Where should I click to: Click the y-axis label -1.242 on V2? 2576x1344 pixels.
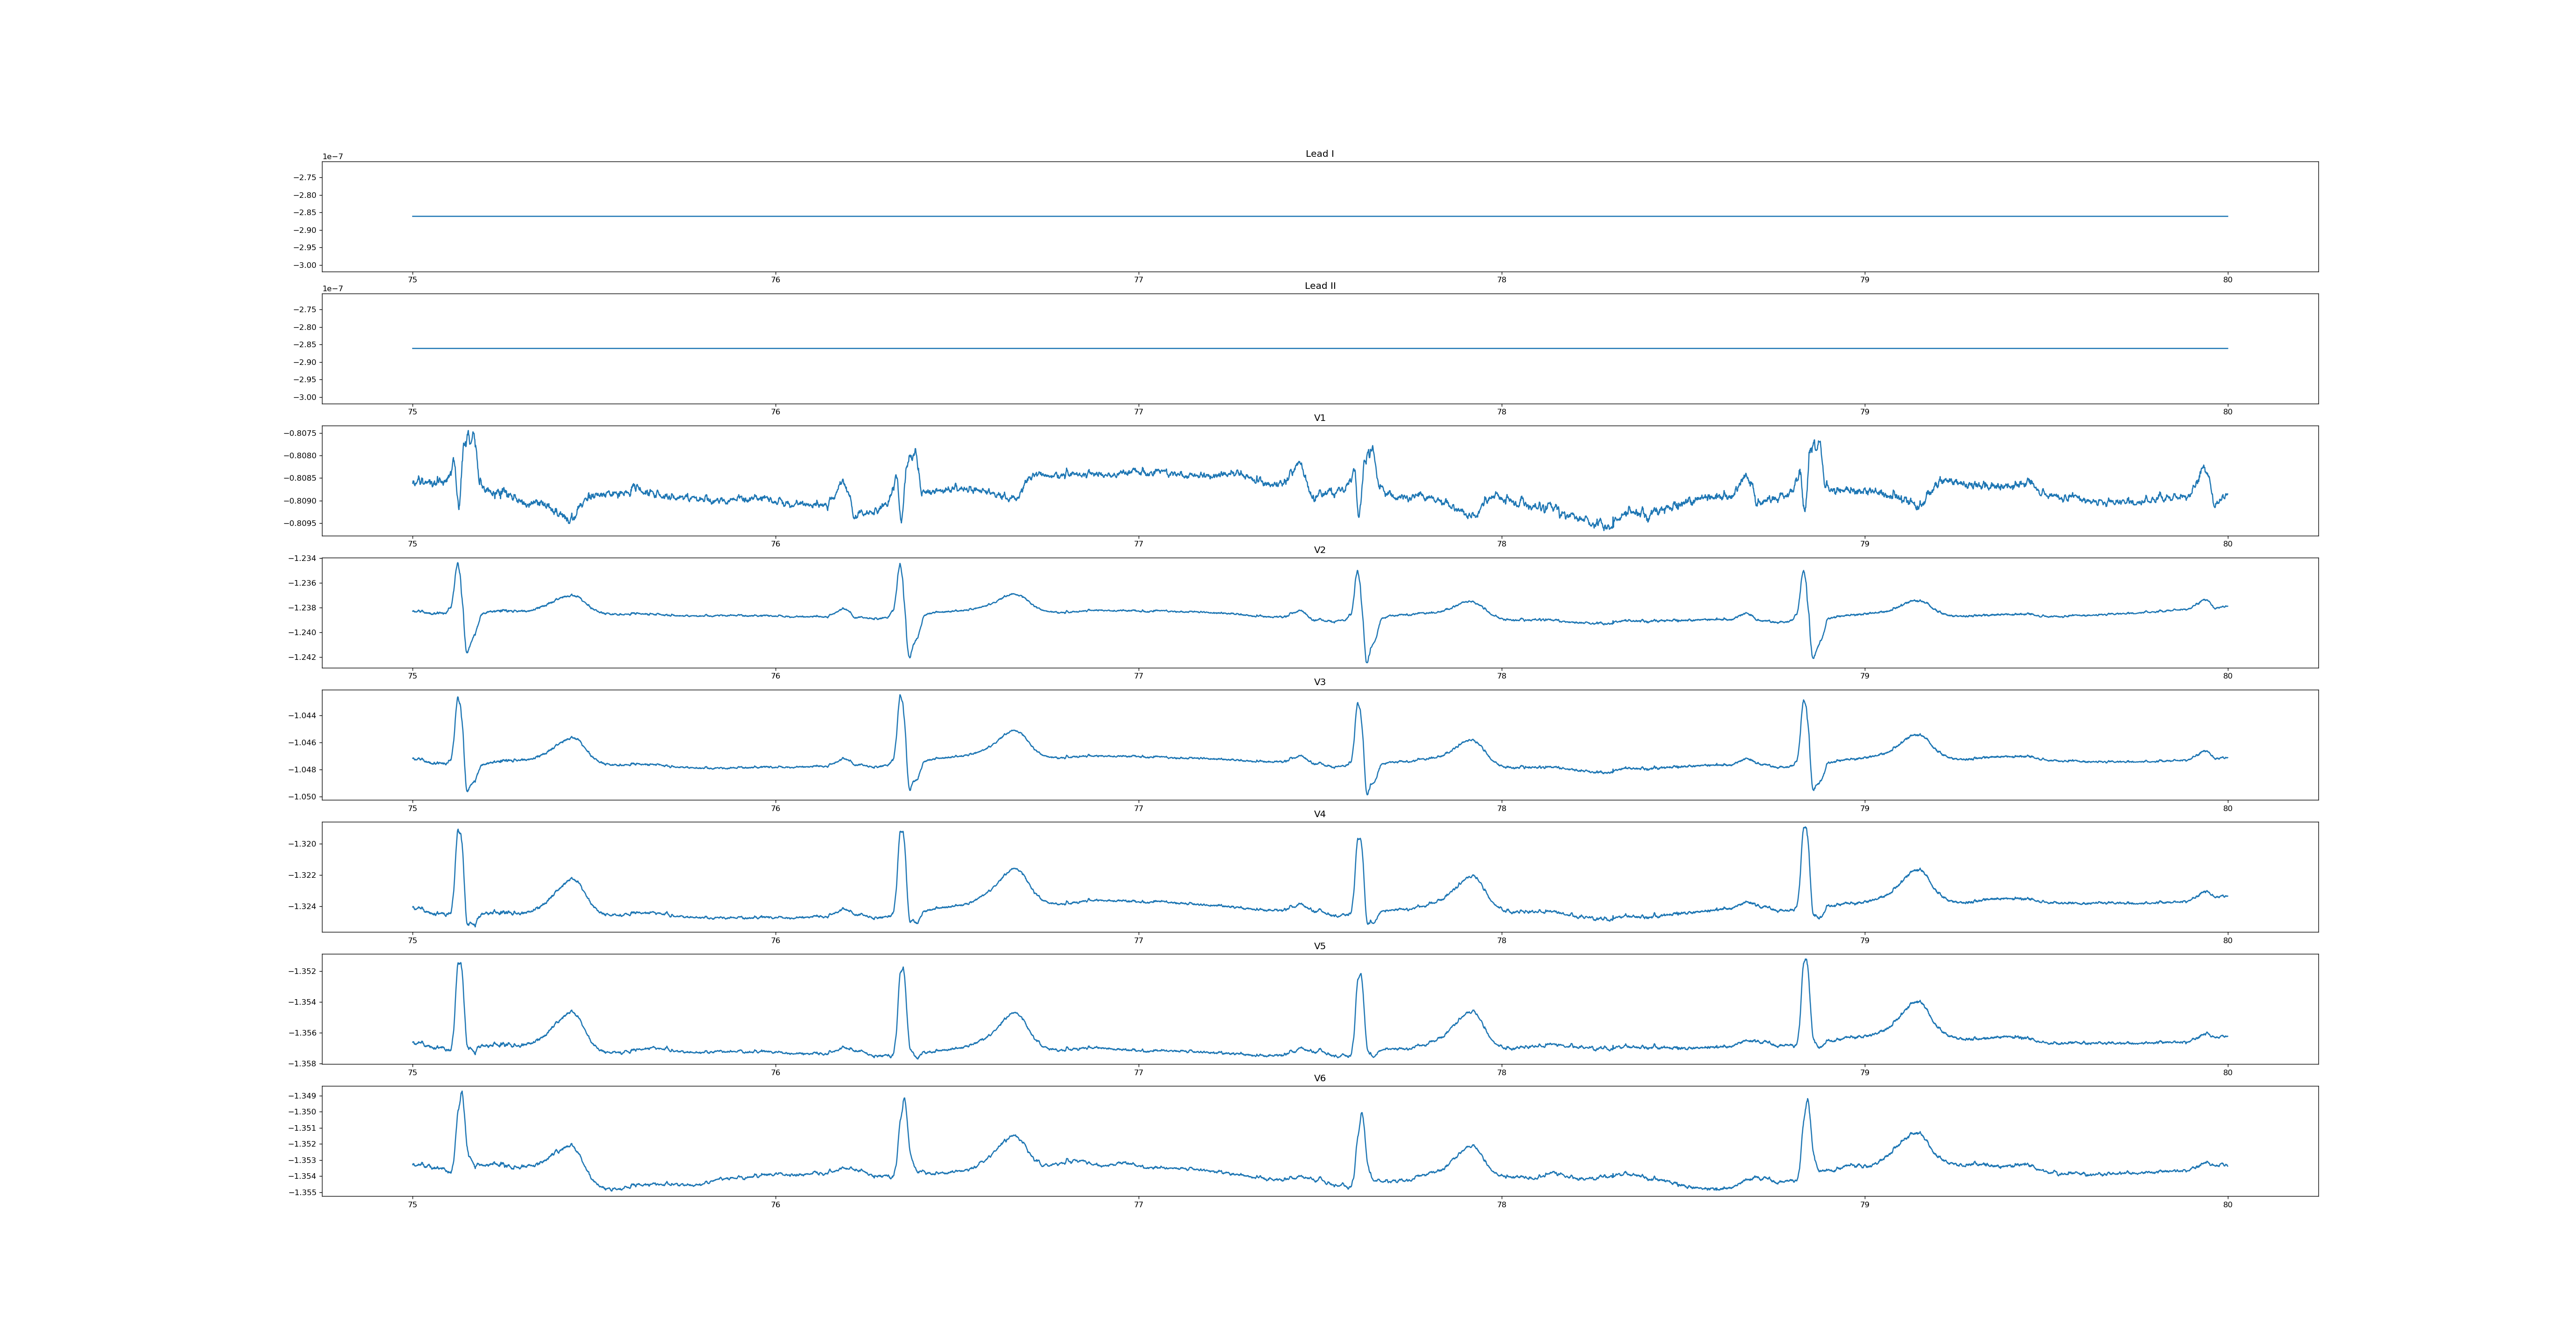click(x=303, y=657)
